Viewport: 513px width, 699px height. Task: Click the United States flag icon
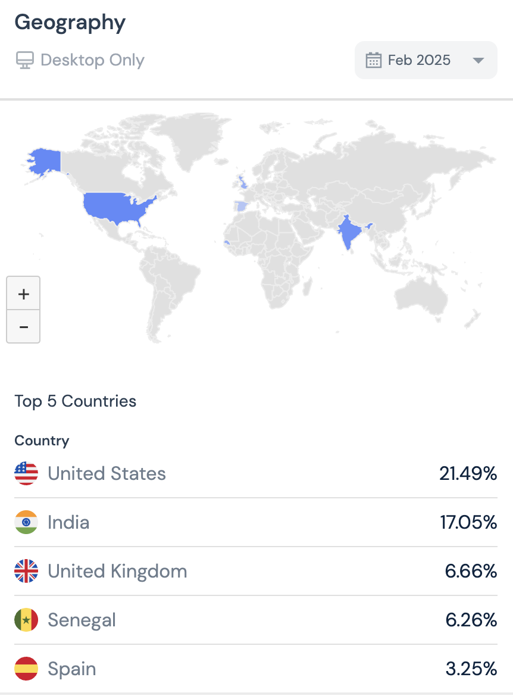pyautogui.click(x=26, y=473)
